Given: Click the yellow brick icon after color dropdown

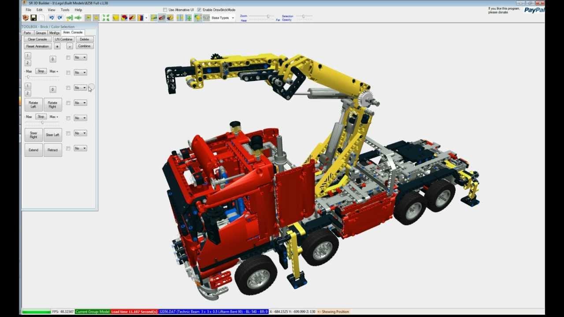Looking at the screenshot, I should pos(153,18).
